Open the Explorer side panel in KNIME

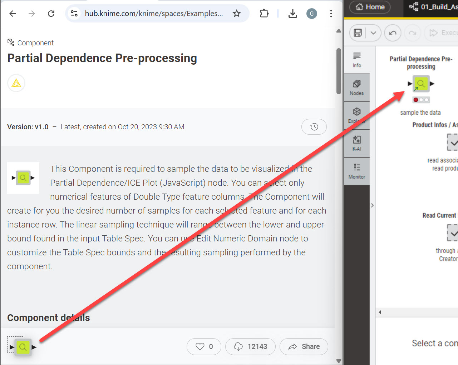coord(357,116)
